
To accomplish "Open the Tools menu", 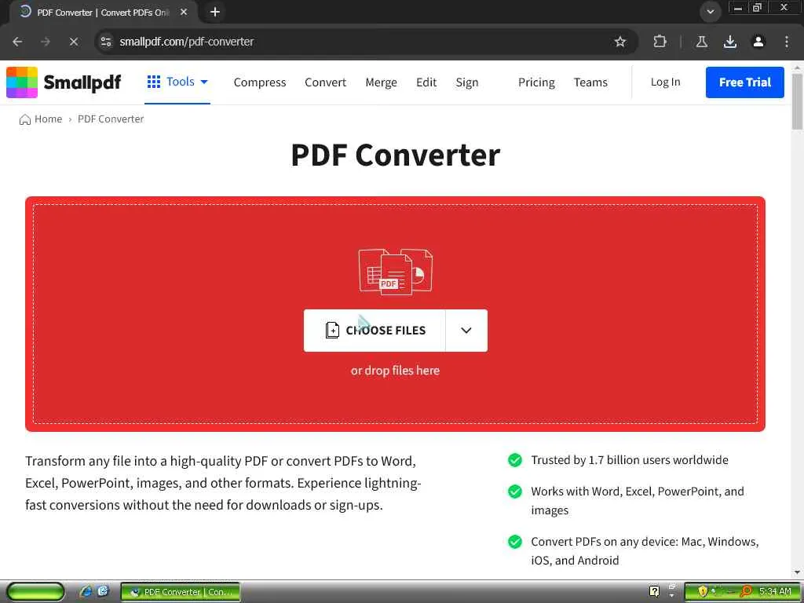I will point(177,82).
